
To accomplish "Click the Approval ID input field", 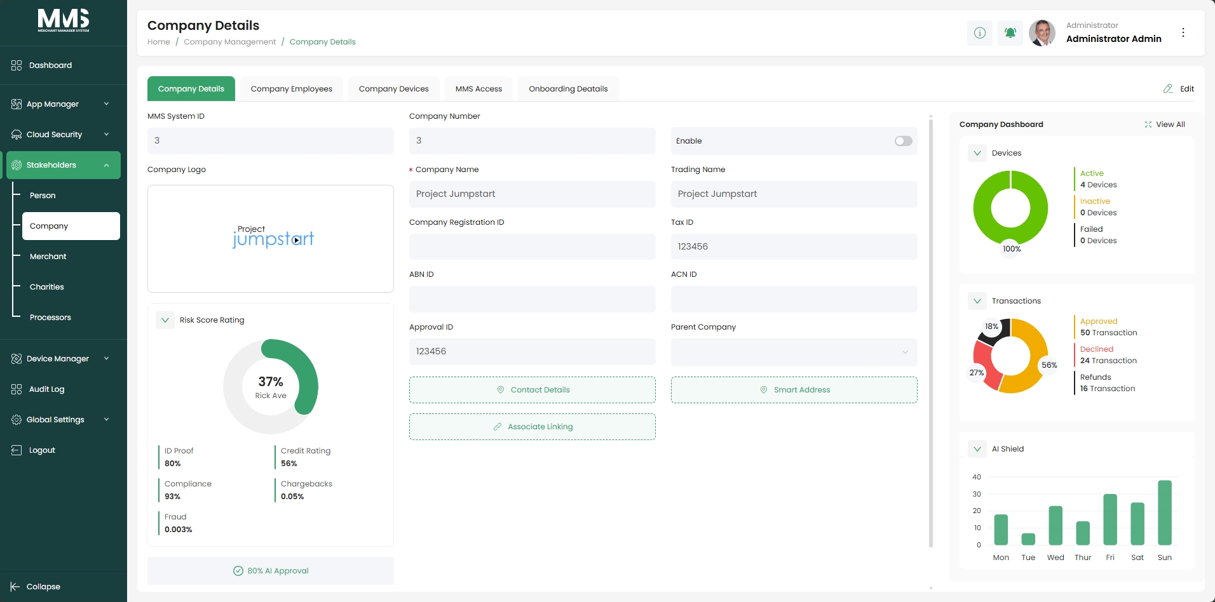I will click(x=533, y=352).
